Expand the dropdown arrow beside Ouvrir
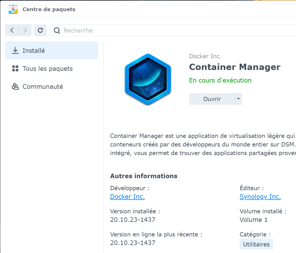This screenshot has height=253, width=296. tap(239, 99)
